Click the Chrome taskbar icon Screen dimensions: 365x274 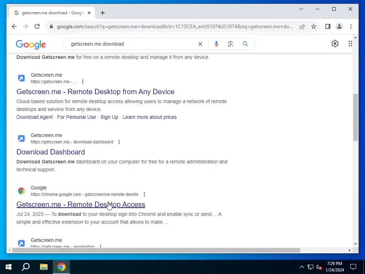(61, 267)
